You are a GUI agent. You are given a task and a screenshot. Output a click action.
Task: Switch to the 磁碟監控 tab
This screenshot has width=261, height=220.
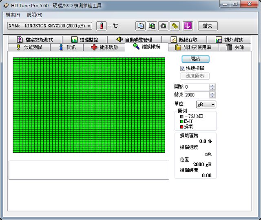coord(84,40)
